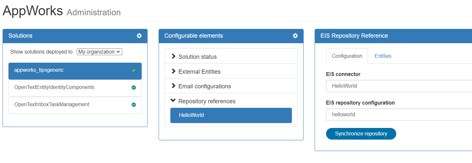472x163 pixels.
Task: Expand the Solution status section
Action: pos(197,57)
